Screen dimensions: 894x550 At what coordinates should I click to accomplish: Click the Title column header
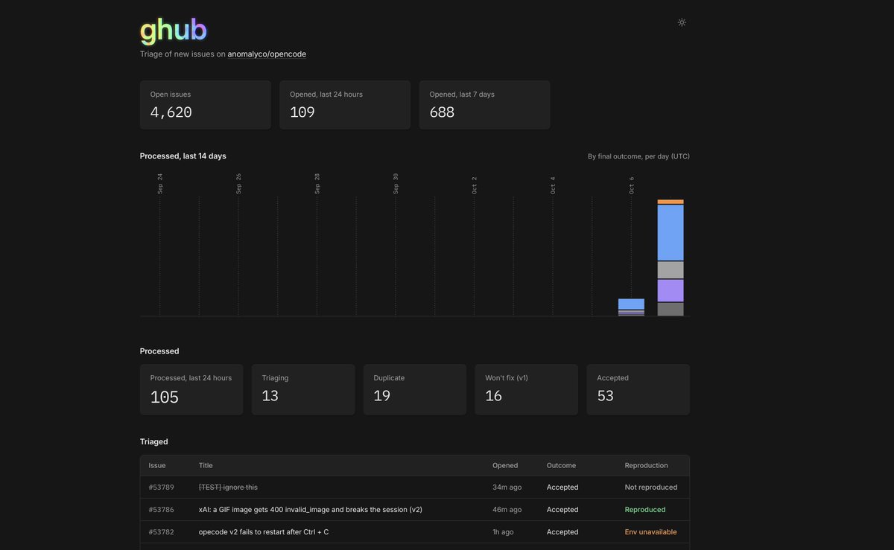pyautogui.click(x=206, y=466)
